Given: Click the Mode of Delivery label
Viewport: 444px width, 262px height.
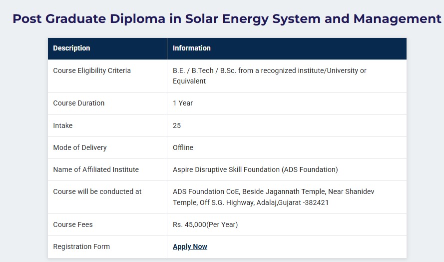Looking at the screenshot, I should pyautogui.click(x=80, y=147).
